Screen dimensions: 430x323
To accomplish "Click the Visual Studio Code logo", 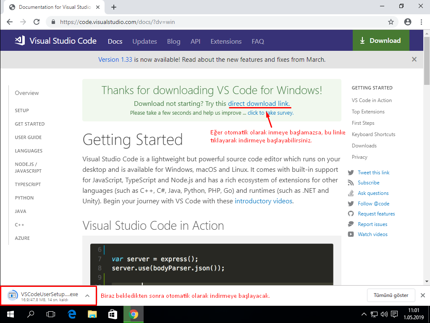I will click(19, 40).
